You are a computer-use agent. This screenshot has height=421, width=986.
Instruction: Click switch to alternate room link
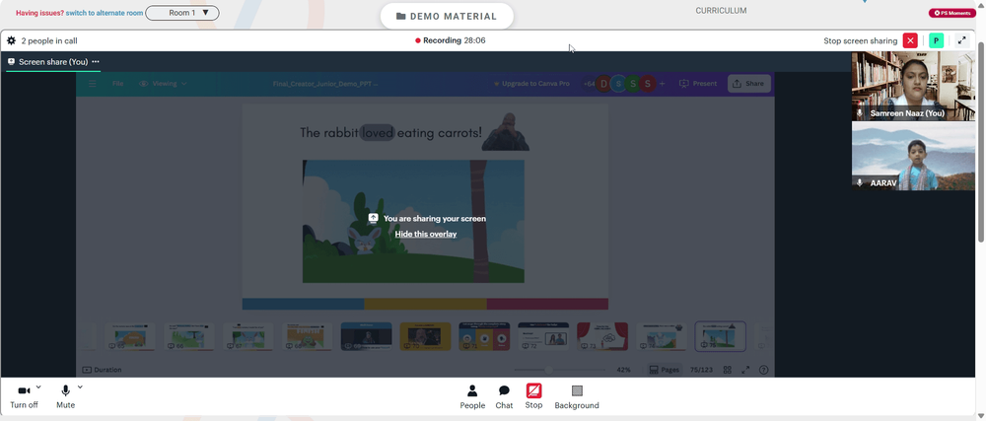tap(105, 13)
